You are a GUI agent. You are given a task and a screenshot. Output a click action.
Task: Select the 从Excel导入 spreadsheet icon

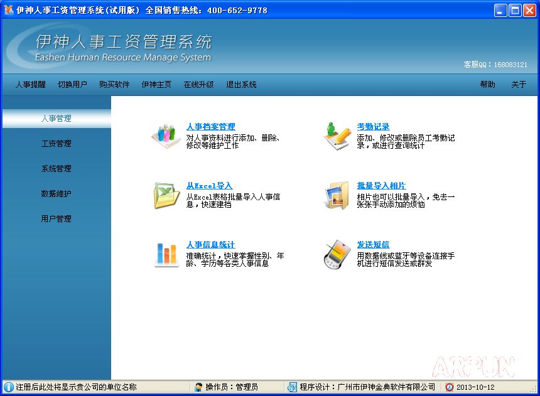(165, 195)
